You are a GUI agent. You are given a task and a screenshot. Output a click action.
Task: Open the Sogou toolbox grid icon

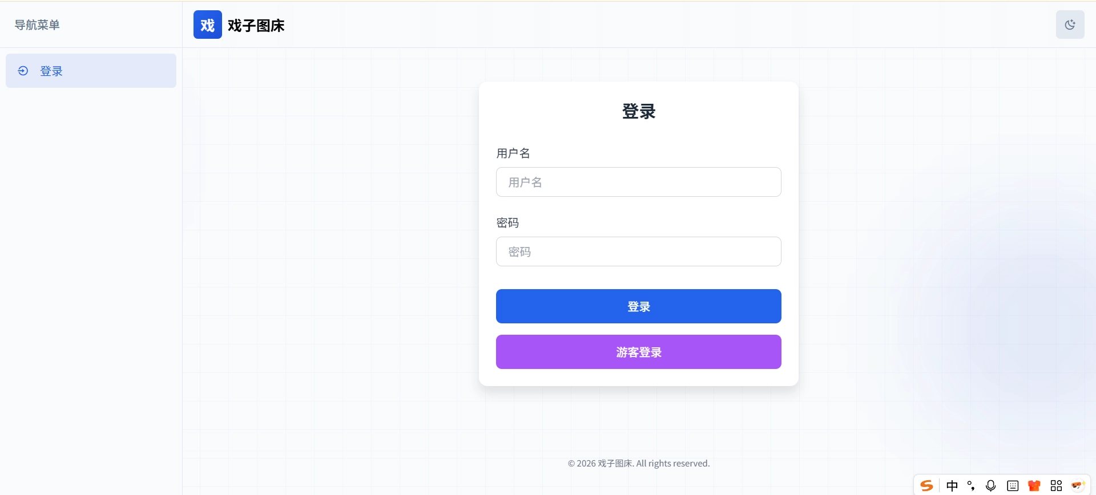1055,485
